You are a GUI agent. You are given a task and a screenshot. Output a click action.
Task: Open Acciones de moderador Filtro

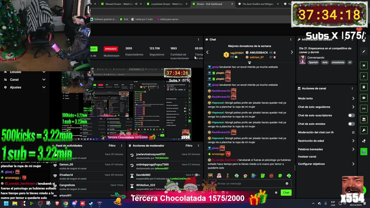click(x=189, y=146)
